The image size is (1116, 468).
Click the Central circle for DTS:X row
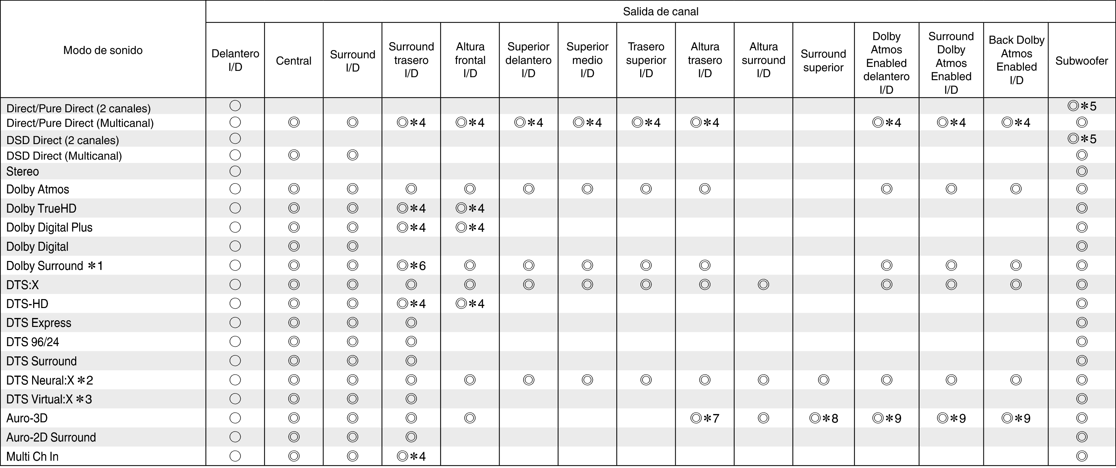point(294,285)
